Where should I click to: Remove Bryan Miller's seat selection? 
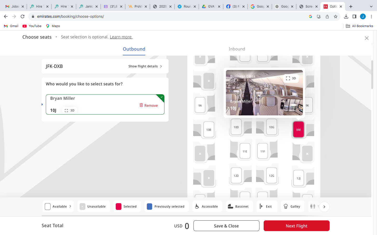(x=149, y=105)
